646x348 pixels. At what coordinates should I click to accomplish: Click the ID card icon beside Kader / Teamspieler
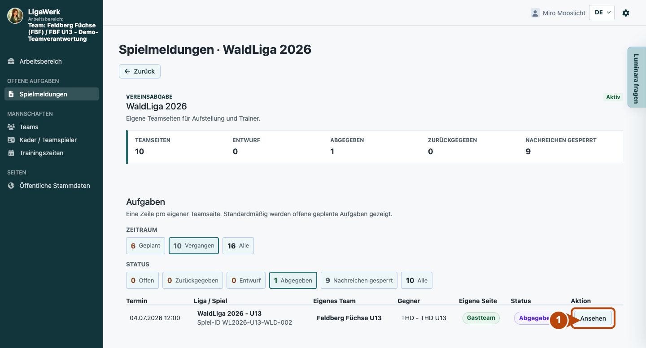[11, 140]
